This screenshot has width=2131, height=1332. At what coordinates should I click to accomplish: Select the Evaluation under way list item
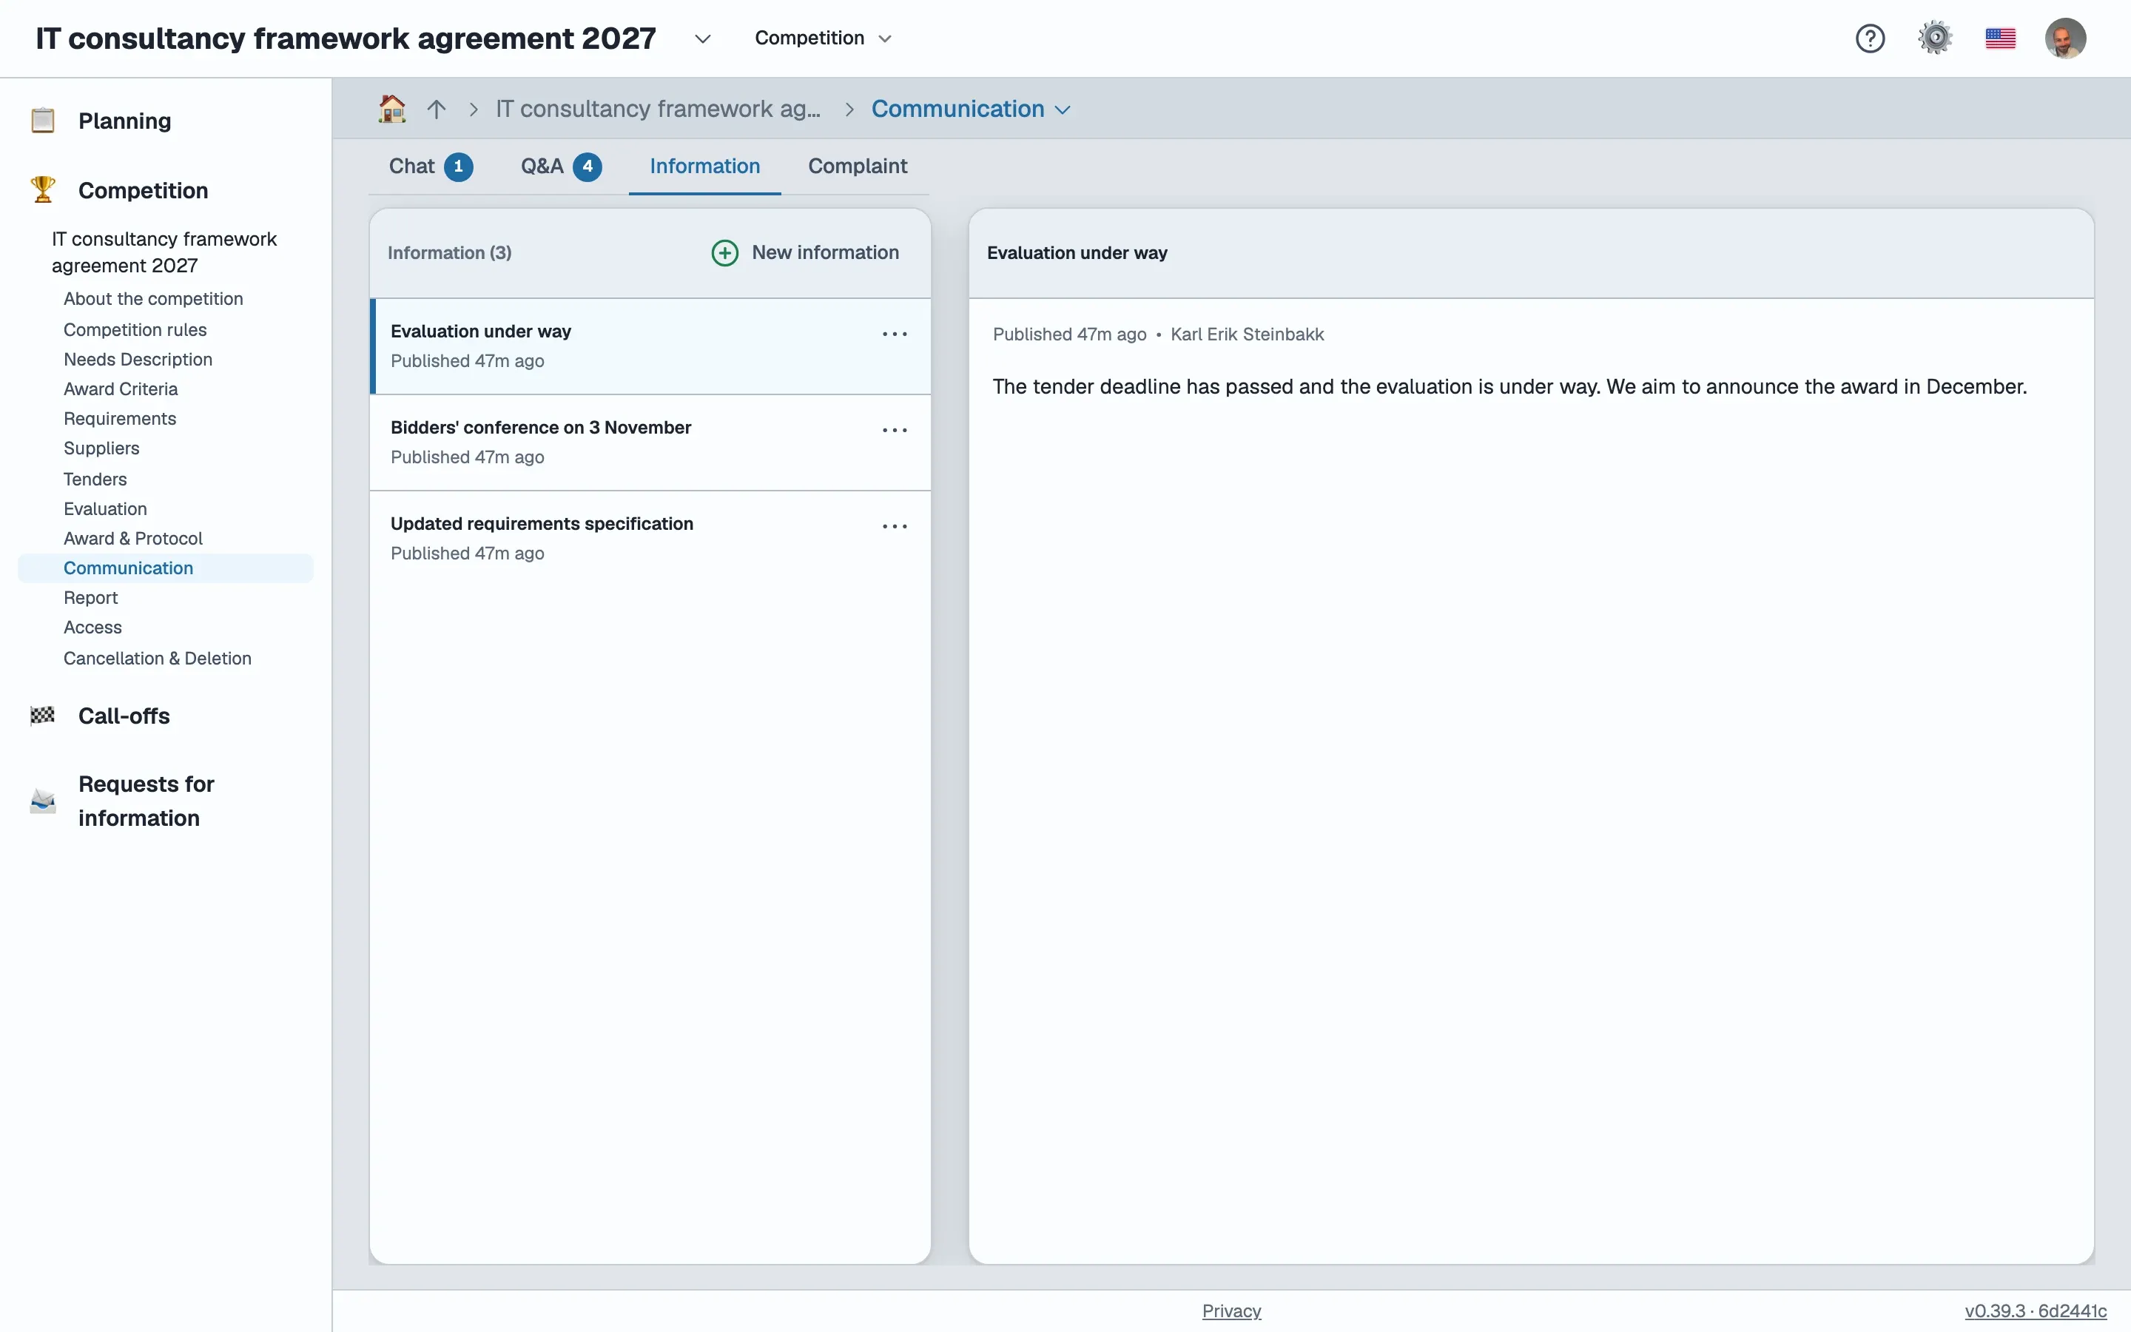(x=650, y=346)
